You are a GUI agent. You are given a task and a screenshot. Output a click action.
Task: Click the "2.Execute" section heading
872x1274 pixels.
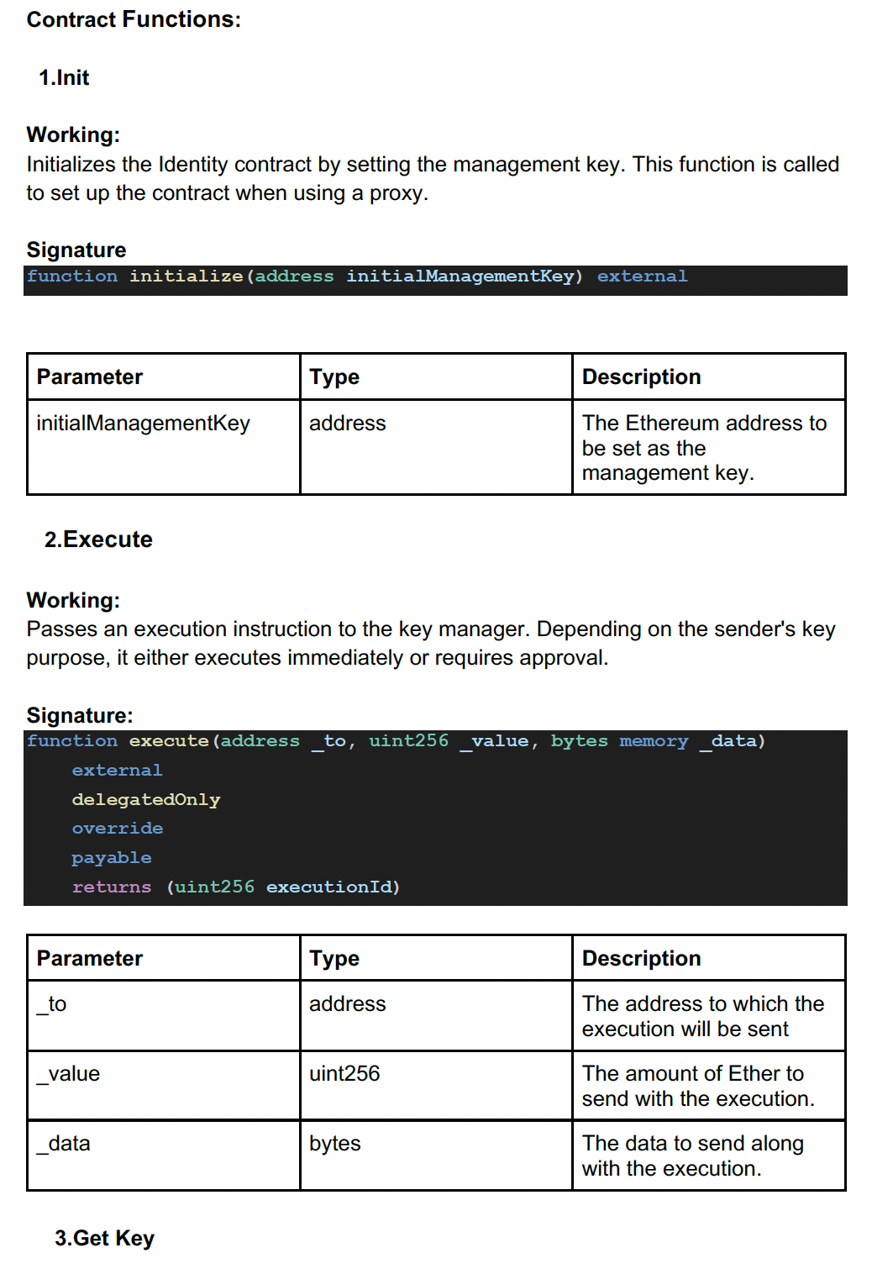(x=98, y=540)
